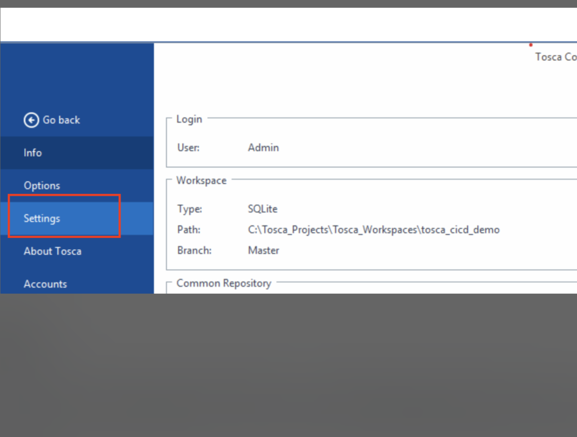Click the Path: label
The height and width of the screenshot is (437, 577).
tap(189, 229)
